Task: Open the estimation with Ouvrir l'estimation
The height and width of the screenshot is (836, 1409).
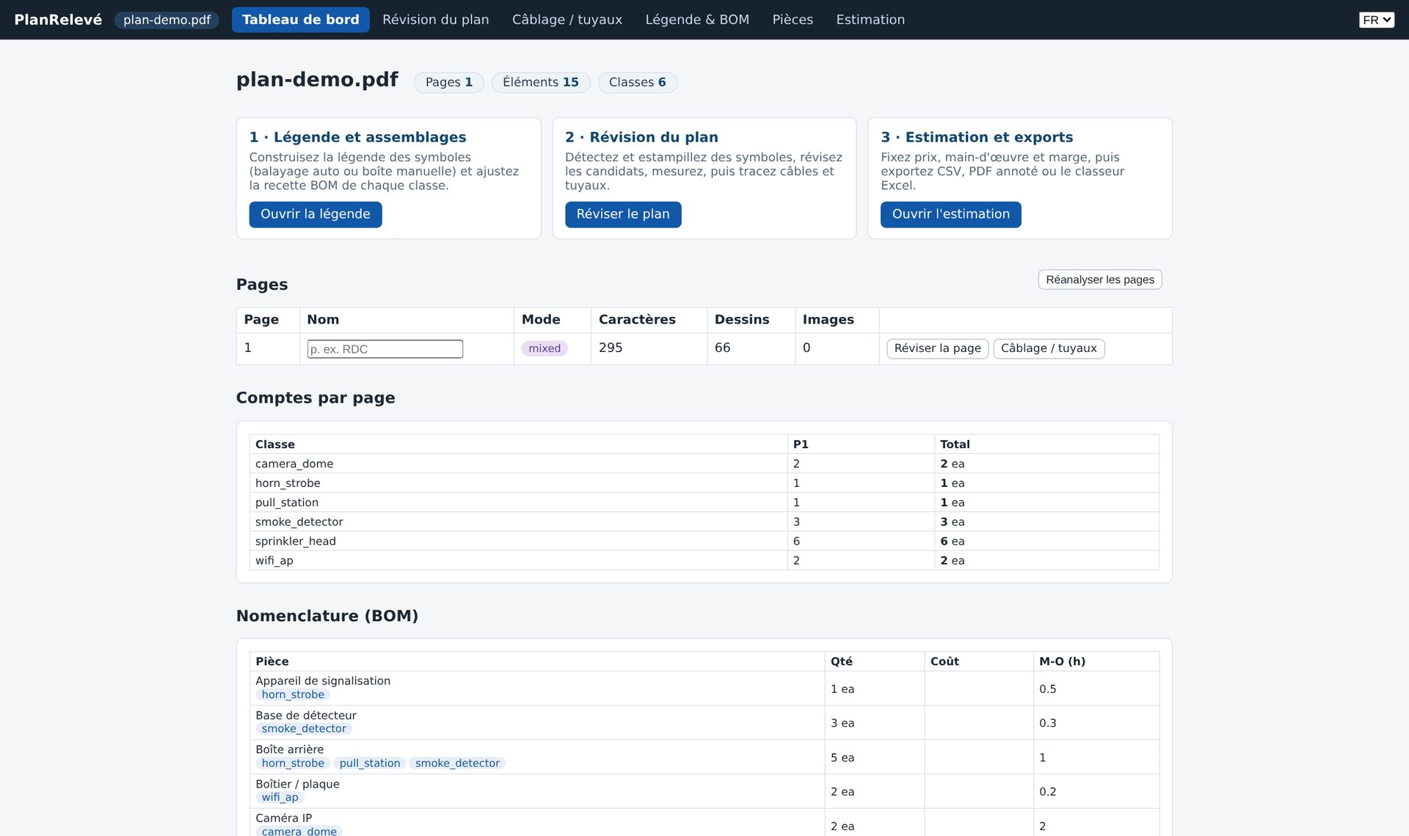Action: tap(950, 214)
